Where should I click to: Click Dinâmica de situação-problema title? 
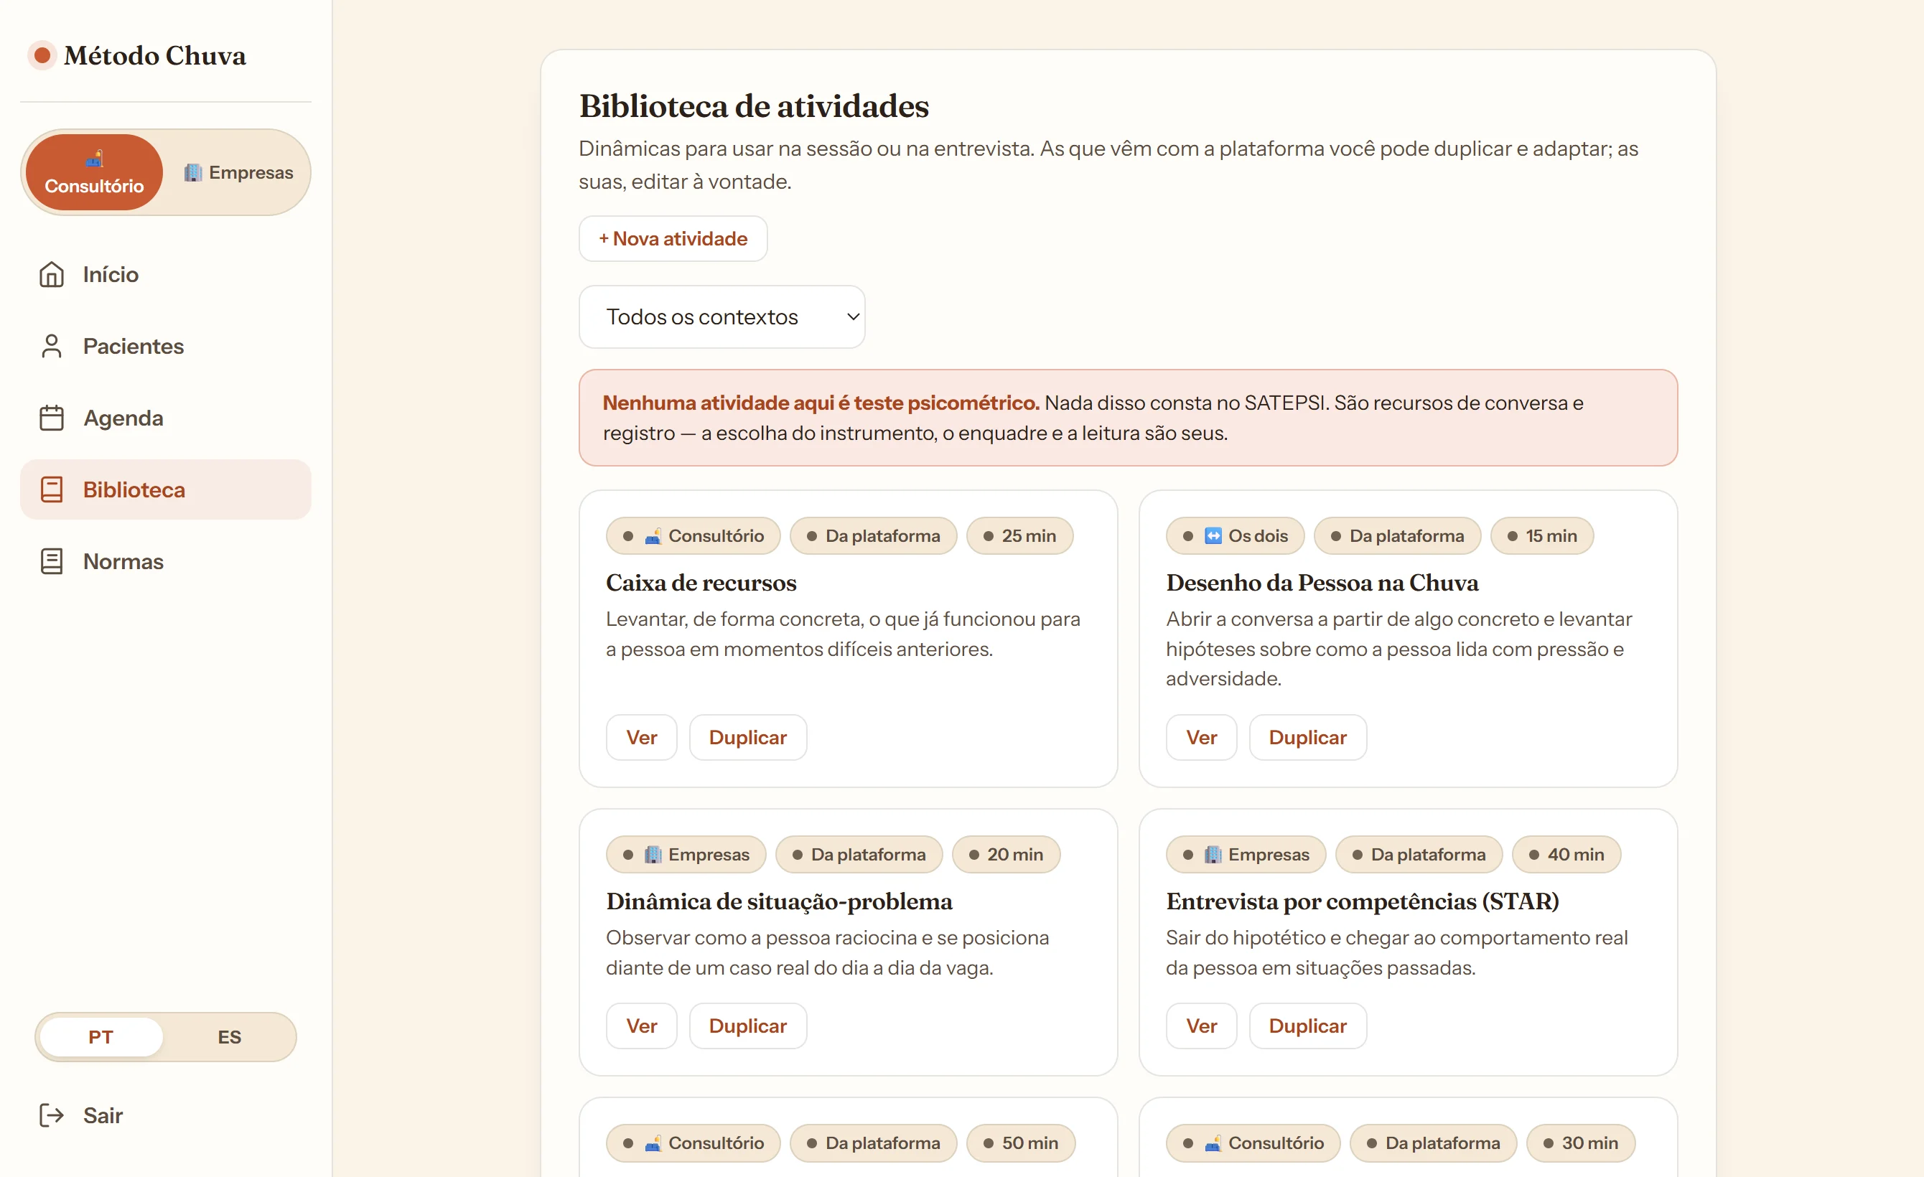[779, 901]
